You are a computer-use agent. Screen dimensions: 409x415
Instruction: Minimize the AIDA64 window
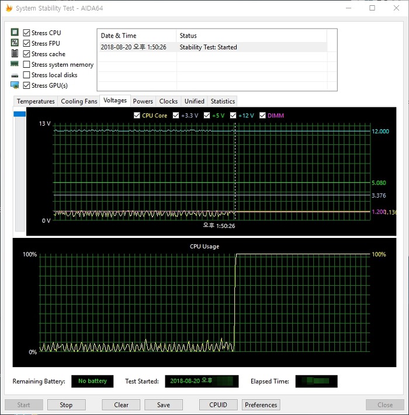[348, 8]
